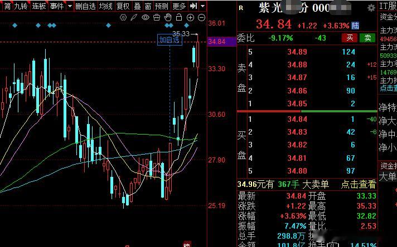Click the current price 34.84 in header

point(274,24)
